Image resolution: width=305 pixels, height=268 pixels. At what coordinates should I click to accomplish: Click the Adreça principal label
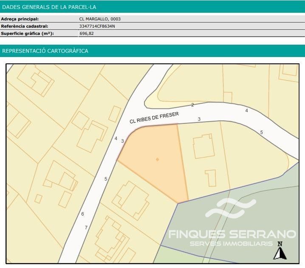pos(20,19)
